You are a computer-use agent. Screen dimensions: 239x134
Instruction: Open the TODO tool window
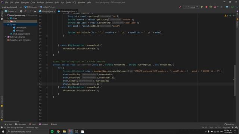pos(32,124)
